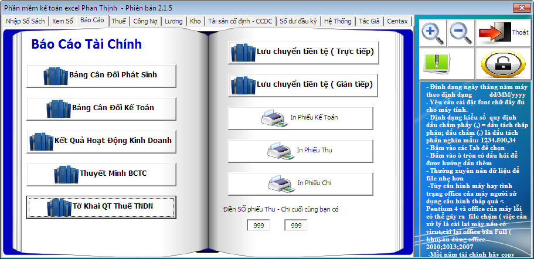Select the Báo Cáo tab

click(x=92, y=20)
